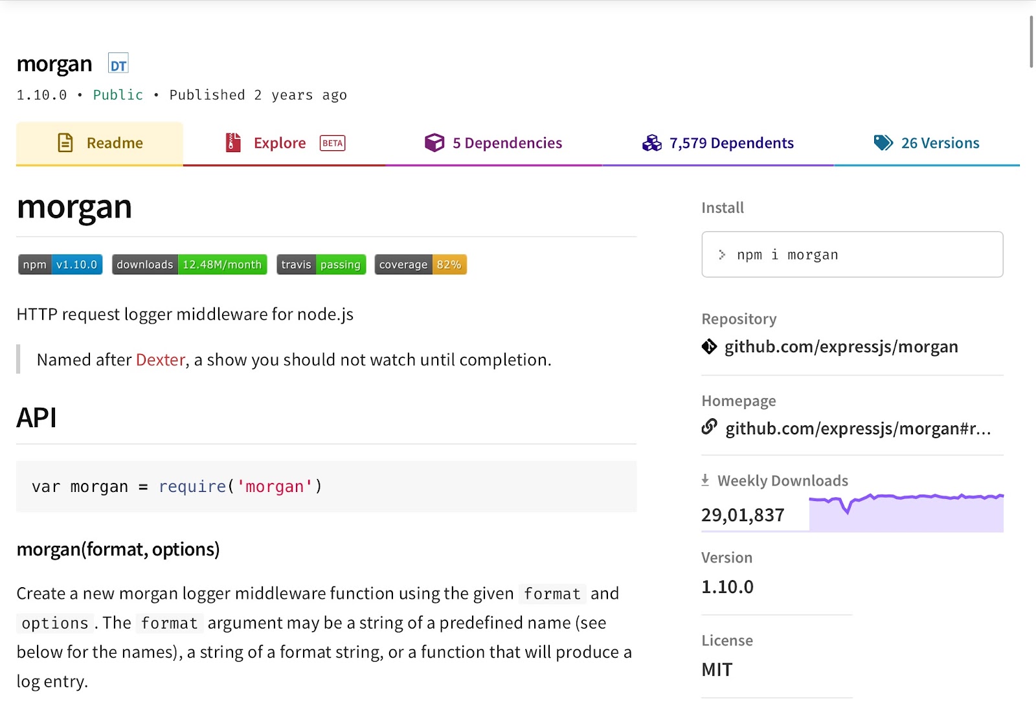Click the morgan(format, options) heading
Viewport: 1036px width, 714px height.
(118, 550)
